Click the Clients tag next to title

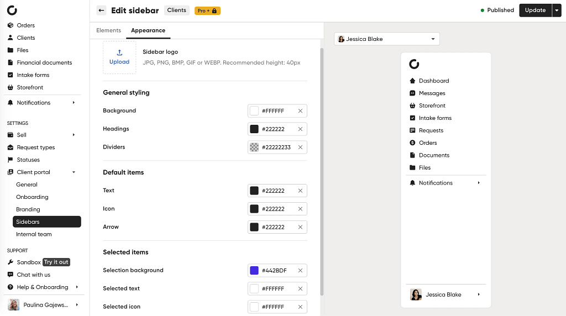click(x=177, y=10)
